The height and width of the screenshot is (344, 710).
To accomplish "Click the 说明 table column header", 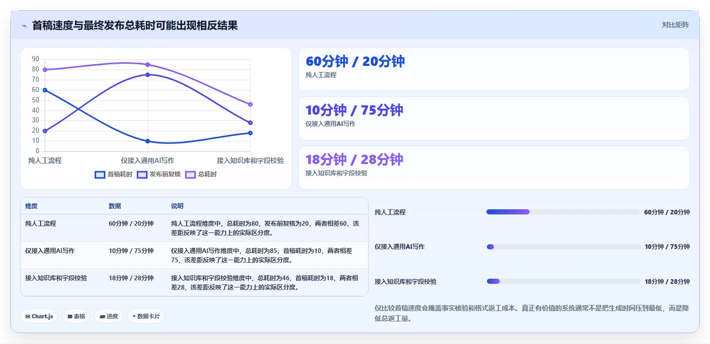I will 177,206.
